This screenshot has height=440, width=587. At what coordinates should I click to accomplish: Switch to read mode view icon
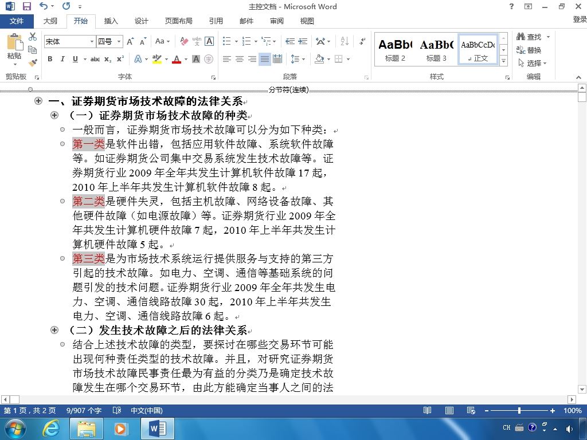pos(427,410)
